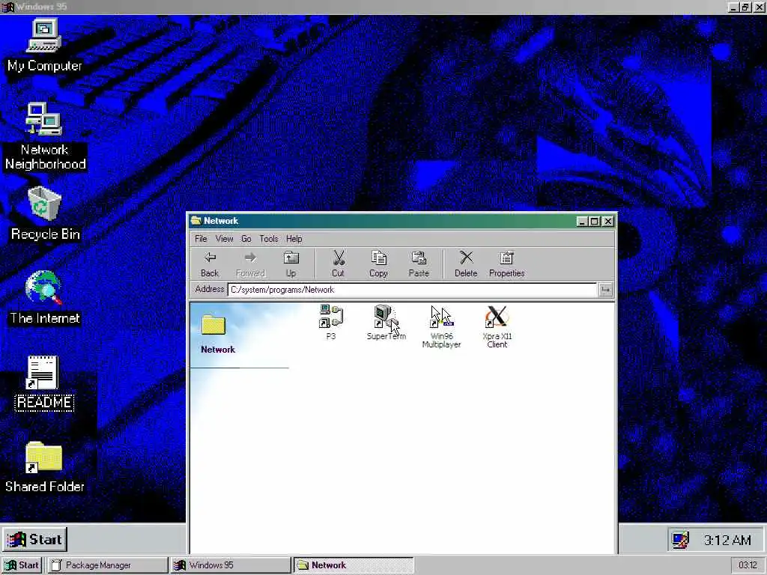Click the large inner Start button
Image resolution: width=767 pixels, height=575 pixels.
34,539
